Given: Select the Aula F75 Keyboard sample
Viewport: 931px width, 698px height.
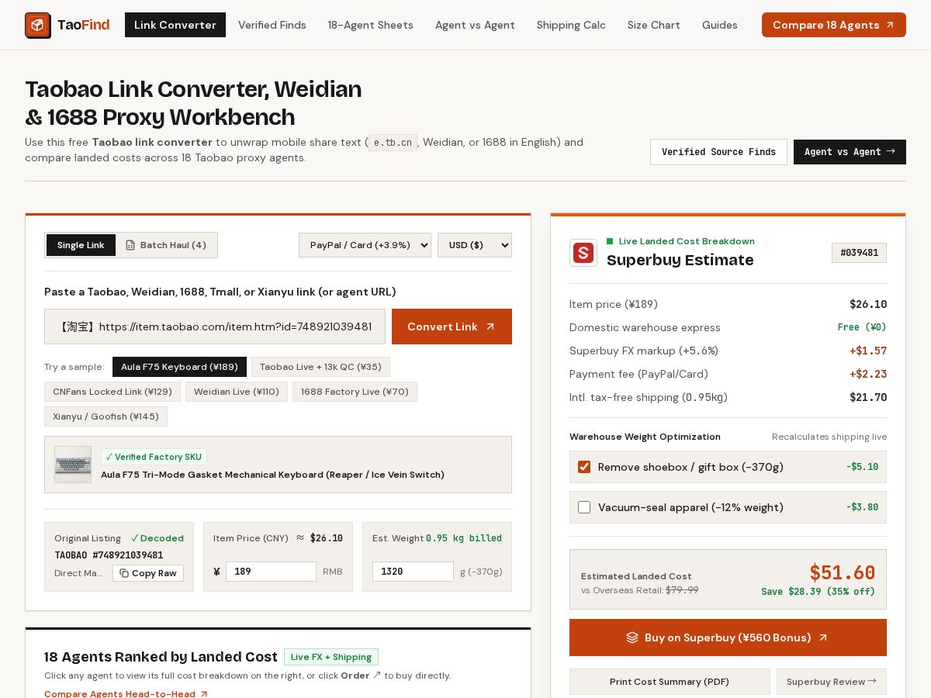Looking at the screenshot, I should [x=179, y=367].
